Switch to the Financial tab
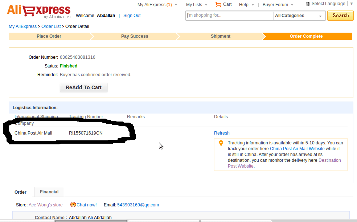Viewport: 357px width, 222px height. click(x=49, y=192)
